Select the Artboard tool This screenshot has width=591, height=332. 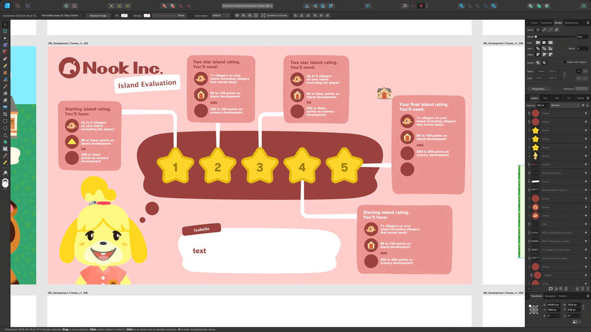tap(5, 31)
